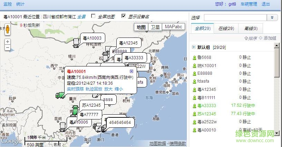Screen dimensions: 282x147
Task: Click user icon beside E88888 in list
Action: click(194, 74)
